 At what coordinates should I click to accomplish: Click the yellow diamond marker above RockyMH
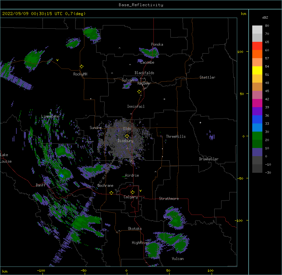pyautogui.click(x=82, y=67)
